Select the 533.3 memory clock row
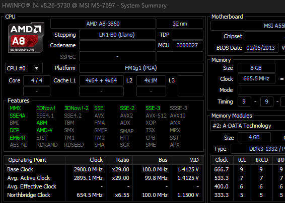The width and height of the screenshot is (285, 203). 248,178
